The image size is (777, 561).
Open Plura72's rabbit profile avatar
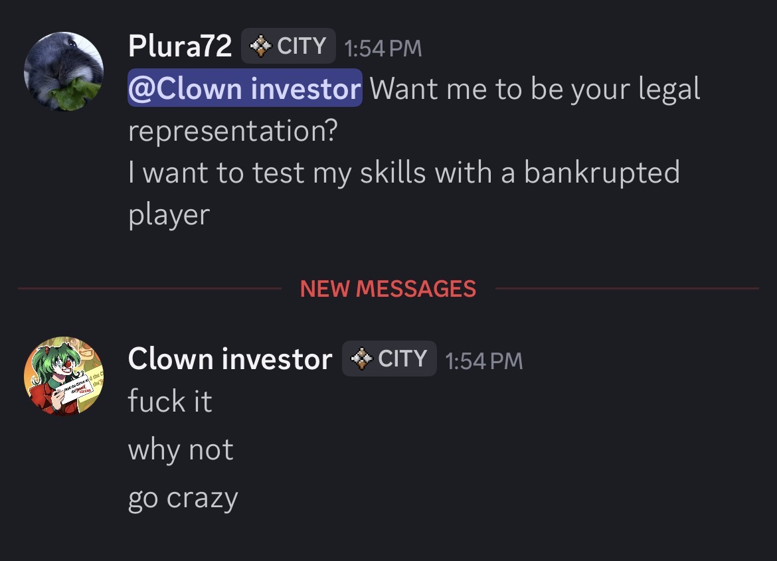[64, 72]
